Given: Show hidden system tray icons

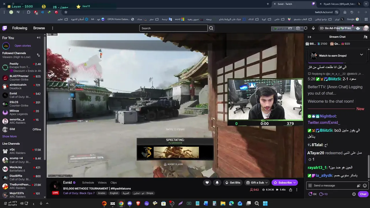Looking at the screenshot, I should tap(47, 203).
